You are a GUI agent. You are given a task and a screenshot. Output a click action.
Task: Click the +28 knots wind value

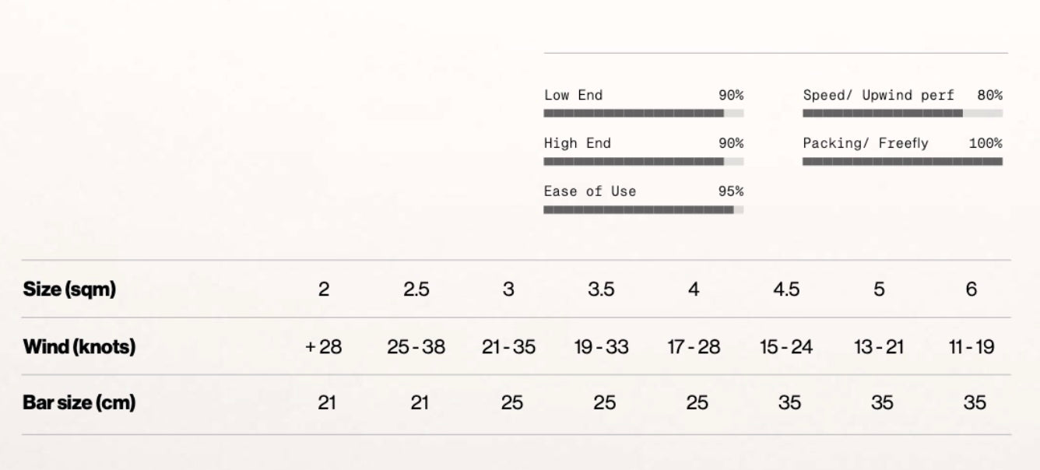[x=324, y=346]
